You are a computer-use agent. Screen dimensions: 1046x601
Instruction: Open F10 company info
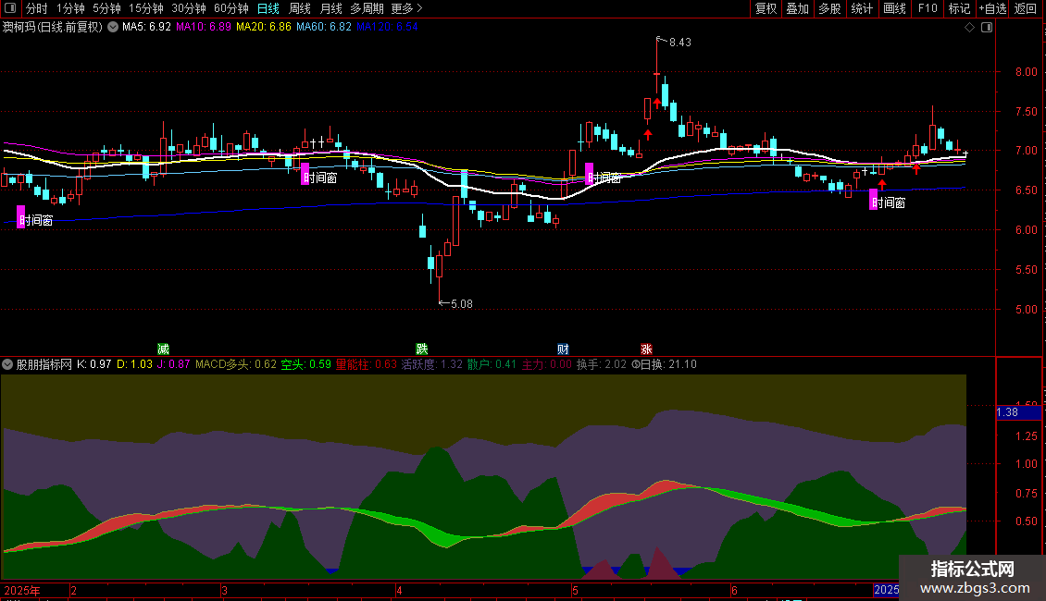click(x=928, y=8)
